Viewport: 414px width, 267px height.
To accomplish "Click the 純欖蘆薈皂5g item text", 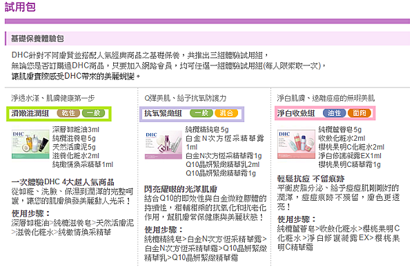I will click(x=339, y=130).
